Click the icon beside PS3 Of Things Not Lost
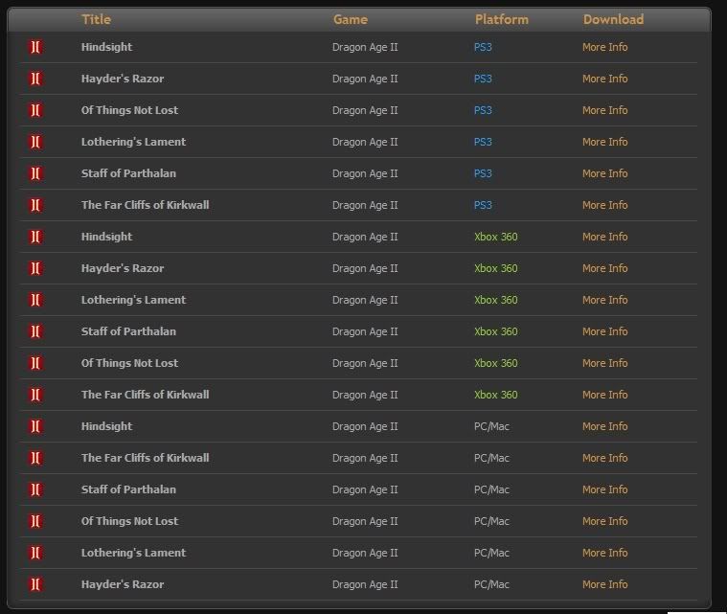This screenshot has width=727, height=614. (x=35, y=110)
